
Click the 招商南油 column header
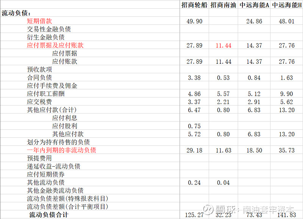pyautogui.click(x=223, y=5)
